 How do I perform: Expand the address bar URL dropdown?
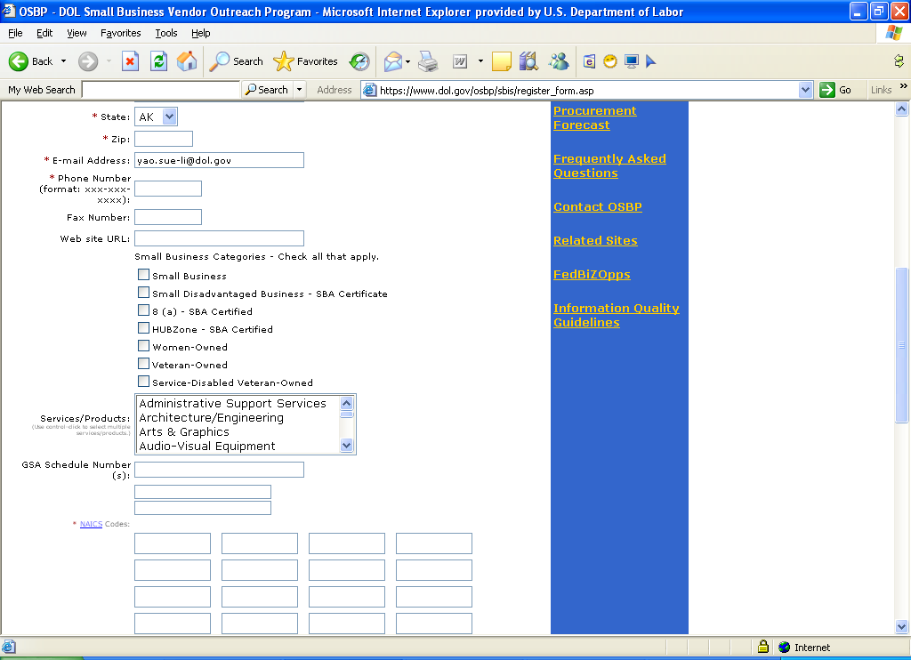[805, 90]
